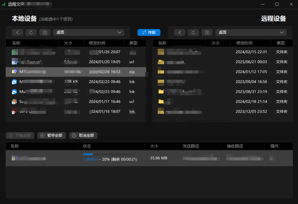Click the 35.96 MB size cell
Image resolution: width=298 pixels, height=204 pixels.
(159, 158)
